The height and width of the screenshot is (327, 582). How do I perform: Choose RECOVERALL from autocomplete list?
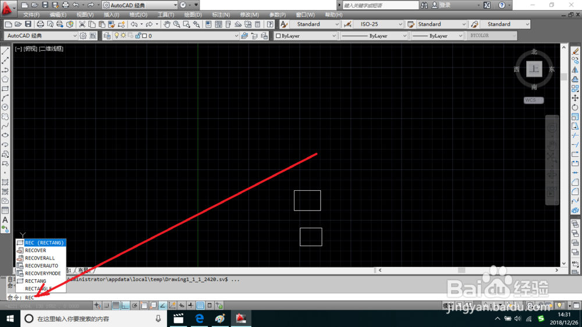click(41, 258)
